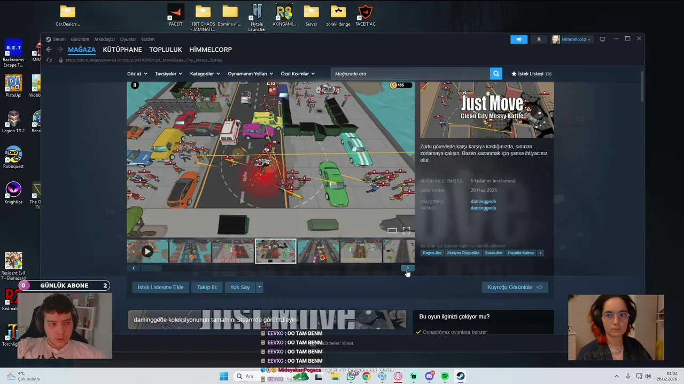The height and width of the screenshot is (384, 684).
Task: Pause the trailer with the pause icon
Action: click(135, 85)
